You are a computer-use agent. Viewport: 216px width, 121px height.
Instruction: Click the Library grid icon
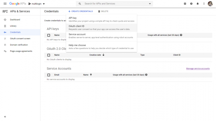(x=5, y=26)
